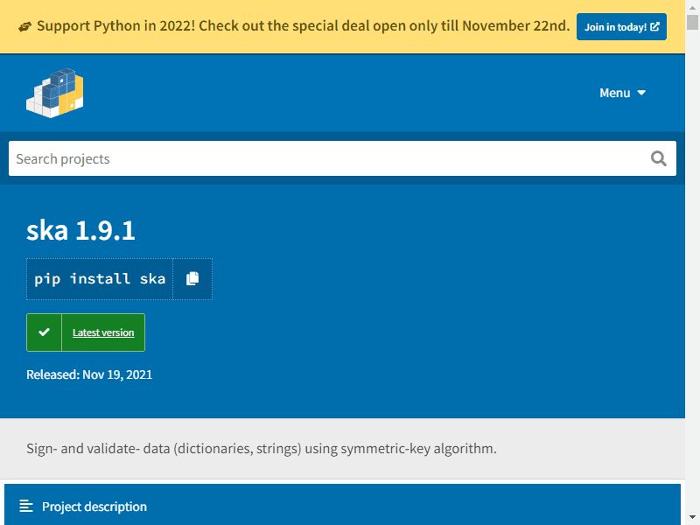700x525 pixels.
Task: Click the Project description lines icon
Action: click(26, 507)
